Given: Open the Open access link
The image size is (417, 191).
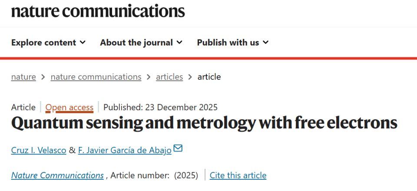Looking at the screenshot, I should [x=69, y=107].
